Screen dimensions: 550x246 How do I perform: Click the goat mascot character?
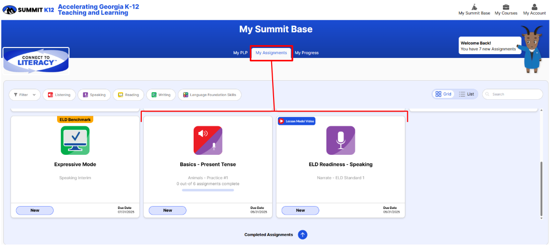coord(532,49)
